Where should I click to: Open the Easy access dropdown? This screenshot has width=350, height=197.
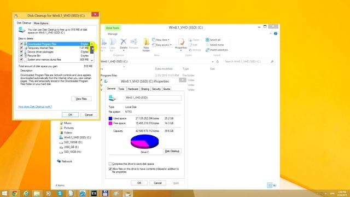coord(162,45)
